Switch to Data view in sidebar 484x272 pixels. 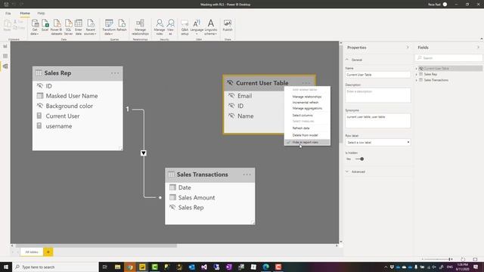[5, 56]
